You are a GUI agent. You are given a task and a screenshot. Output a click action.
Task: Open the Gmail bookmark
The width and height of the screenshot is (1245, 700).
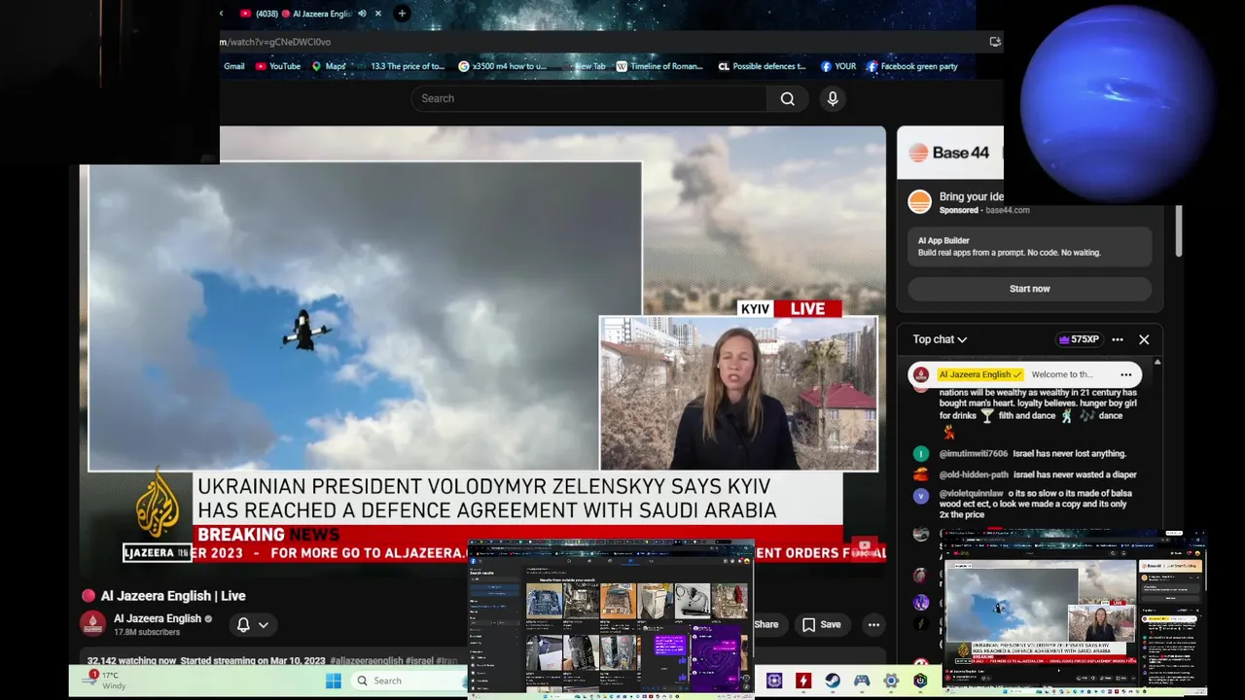(234, 66)
